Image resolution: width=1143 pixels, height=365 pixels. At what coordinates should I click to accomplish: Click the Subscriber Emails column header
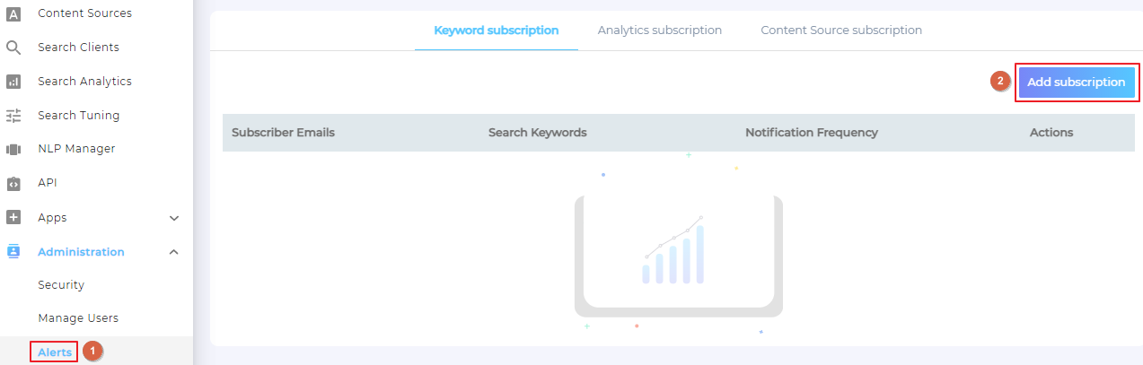tap(283, 133)
